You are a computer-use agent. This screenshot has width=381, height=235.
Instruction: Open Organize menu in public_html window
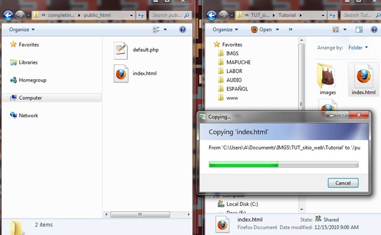pyautogui.click(x=22, y=30)
